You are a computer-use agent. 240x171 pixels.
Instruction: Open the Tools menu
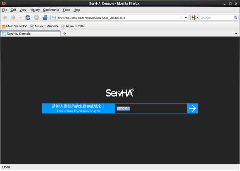click(x=66, y=10)
